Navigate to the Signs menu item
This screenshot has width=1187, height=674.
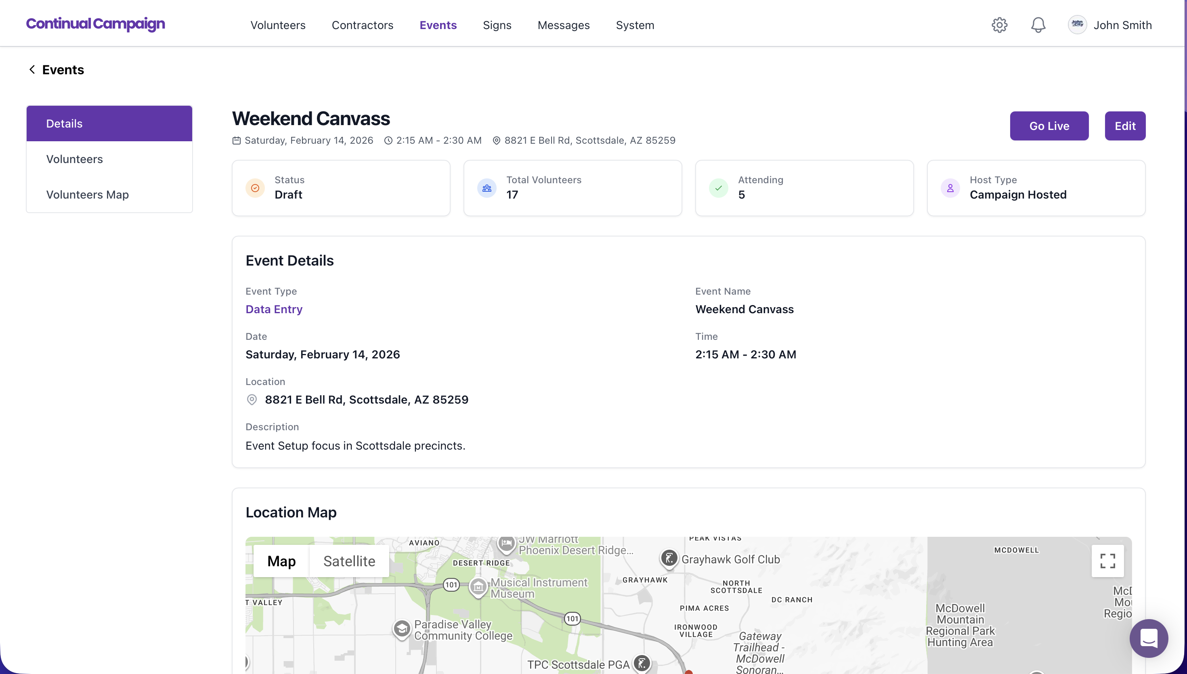pyautogui.click(x=497, y=25)
